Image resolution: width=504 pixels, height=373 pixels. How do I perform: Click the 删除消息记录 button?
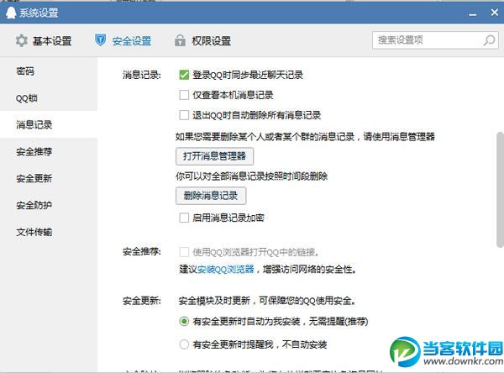[211, 196]
